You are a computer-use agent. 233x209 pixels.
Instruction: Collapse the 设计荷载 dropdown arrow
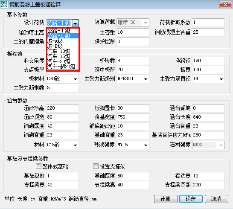76,23
